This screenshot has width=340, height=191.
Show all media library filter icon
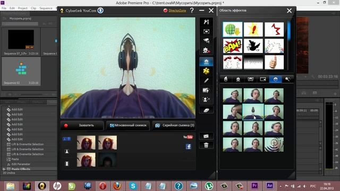(67, 139)
